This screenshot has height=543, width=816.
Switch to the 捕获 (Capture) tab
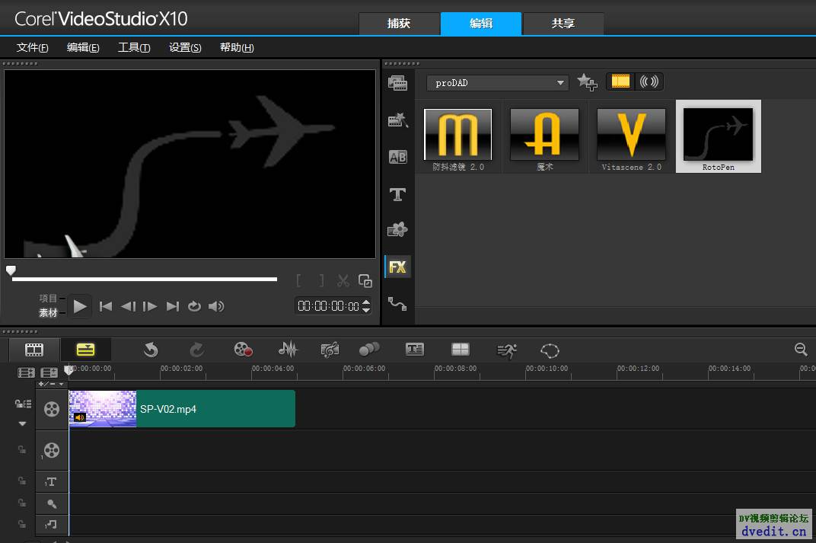pyautogui.click(x=399, y=24)
